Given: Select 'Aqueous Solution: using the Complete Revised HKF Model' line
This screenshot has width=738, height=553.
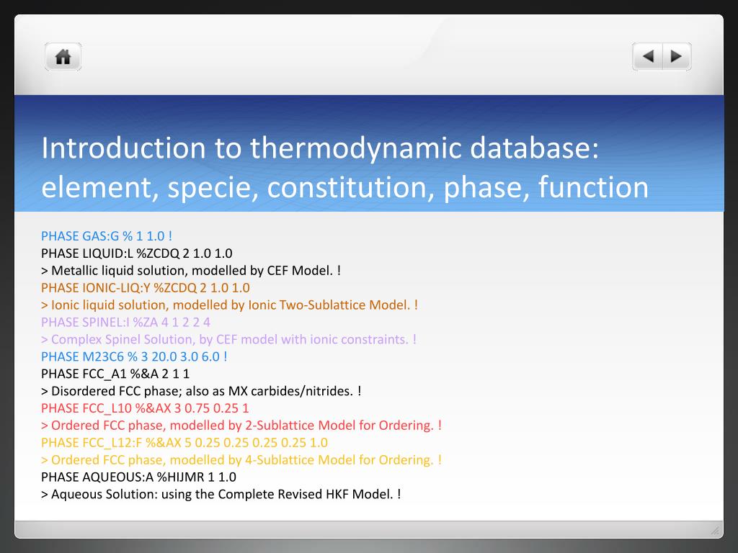Looking at the screenshot, I should click(x=221, y=494).
